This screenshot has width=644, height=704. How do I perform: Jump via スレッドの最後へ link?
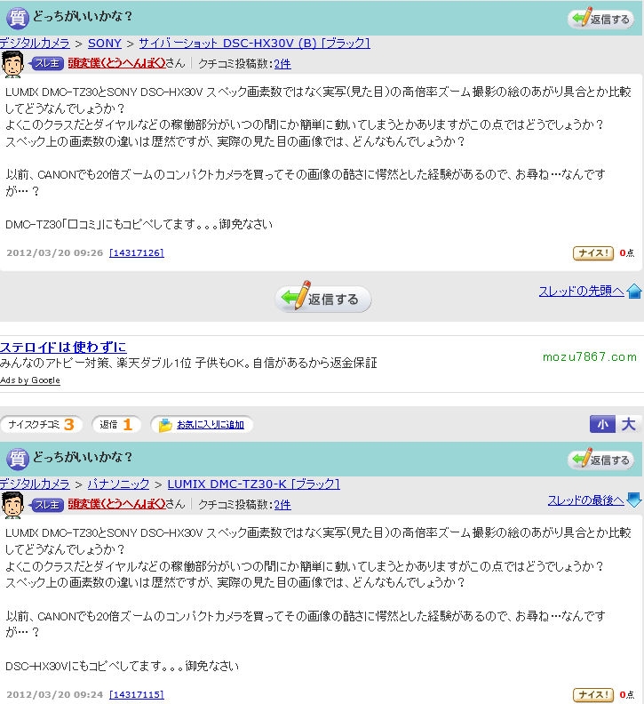(585, 500)
